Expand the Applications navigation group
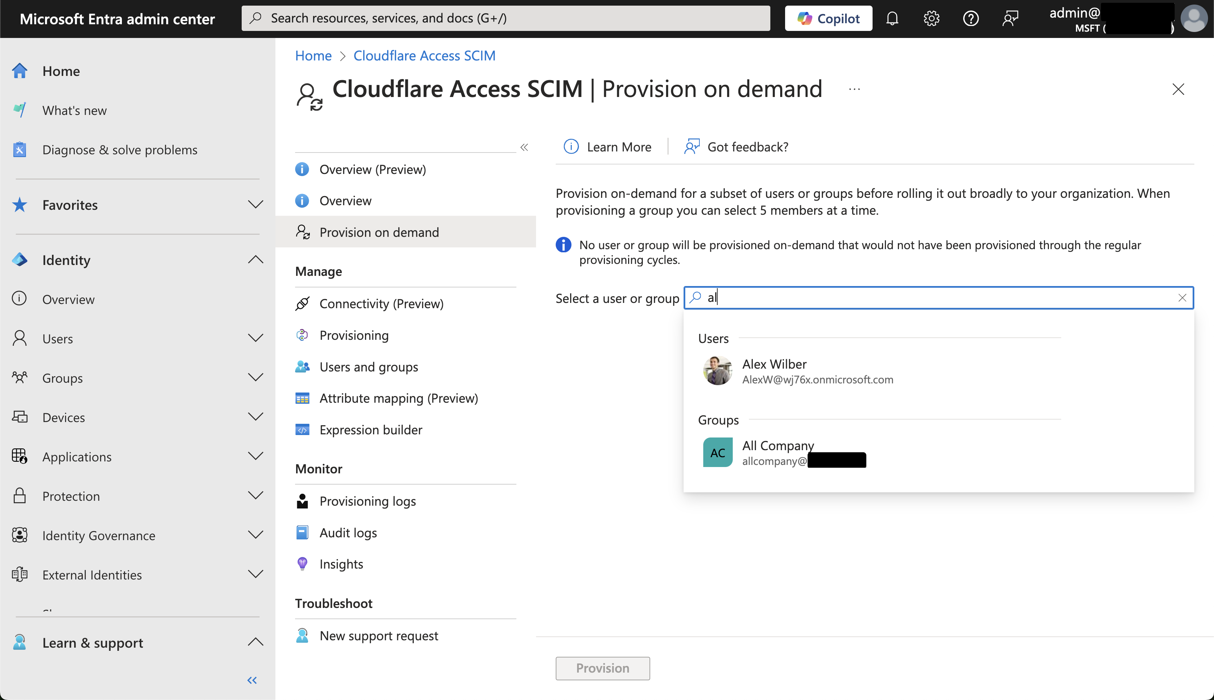 (255, 456)
